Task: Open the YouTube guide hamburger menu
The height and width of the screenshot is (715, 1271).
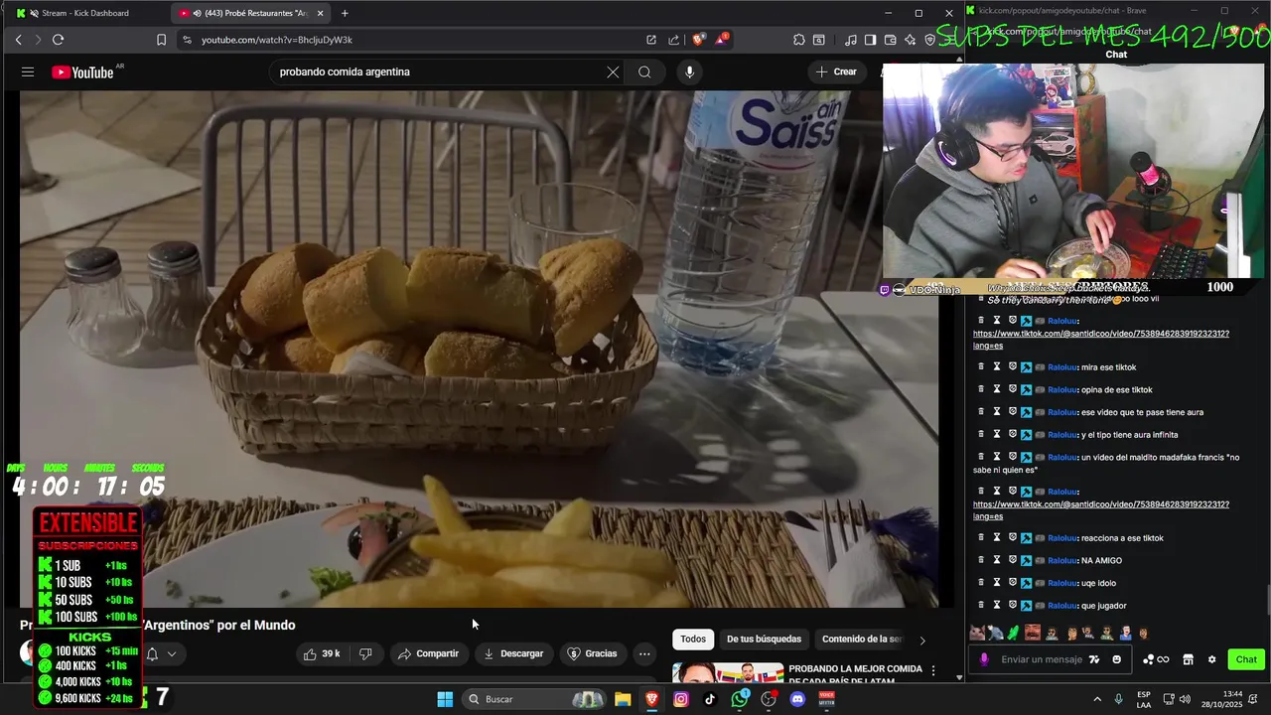Action: 28,71
